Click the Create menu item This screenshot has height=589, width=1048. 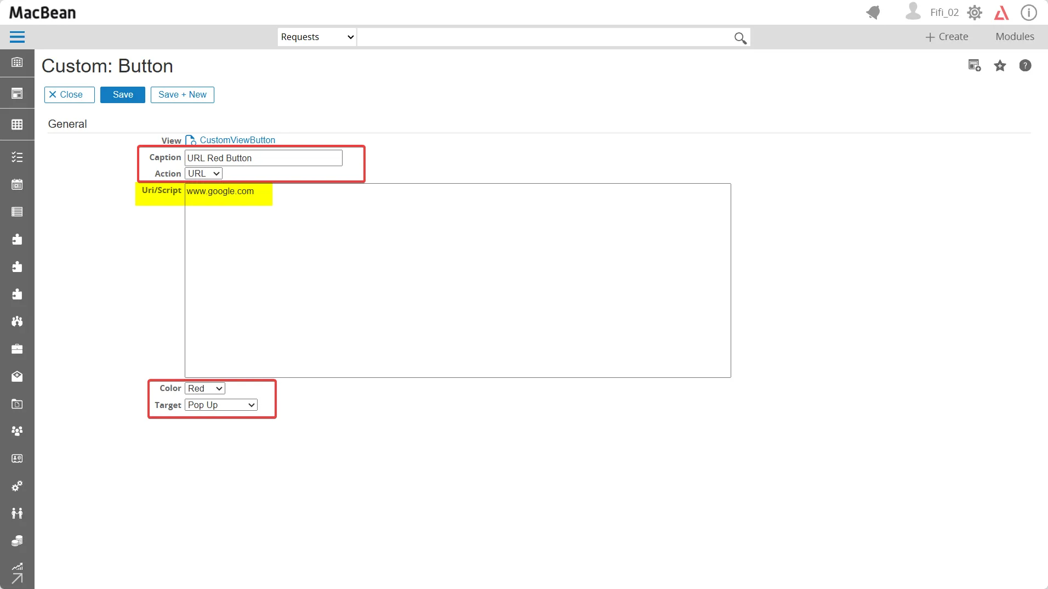coord(947,37)
